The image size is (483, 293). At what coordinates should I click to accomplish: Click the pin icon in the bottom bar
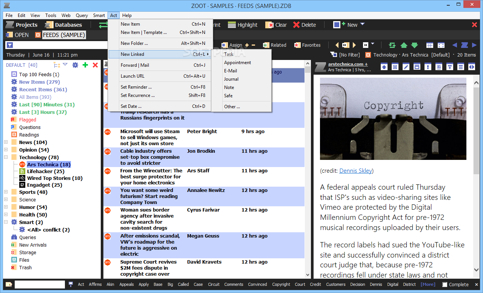[71, 284]
